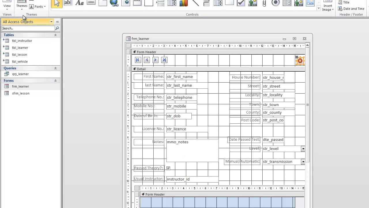
Task: Click the Hyperlink control tool
Action: coord(114,3)
